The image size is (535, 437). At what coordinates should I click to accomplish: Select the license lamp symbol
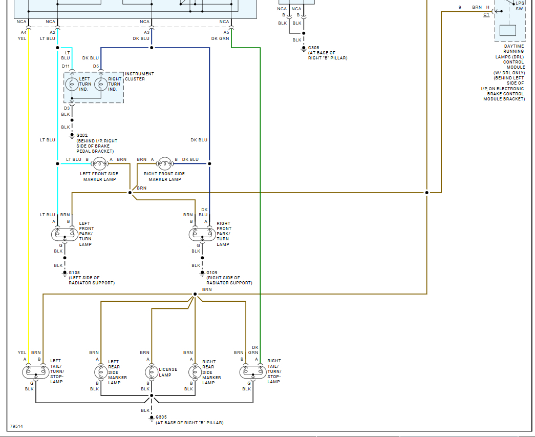click(x=152, y=372)
